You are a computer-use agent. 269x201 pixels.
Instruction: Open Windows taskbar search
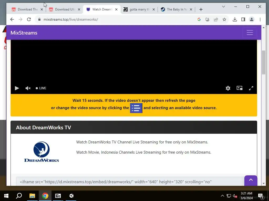[x=19, y=196]
